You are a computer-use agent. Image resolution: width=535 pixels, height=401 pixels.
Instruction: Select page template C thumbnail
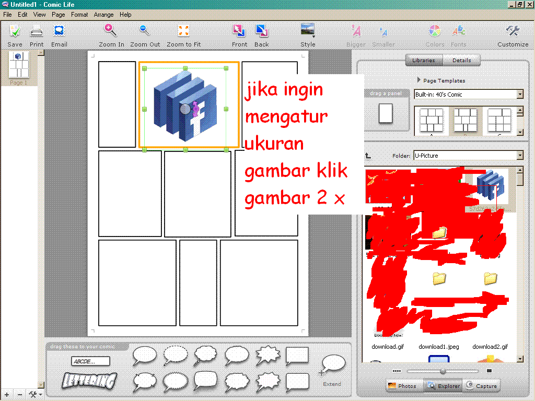(499, 121)
